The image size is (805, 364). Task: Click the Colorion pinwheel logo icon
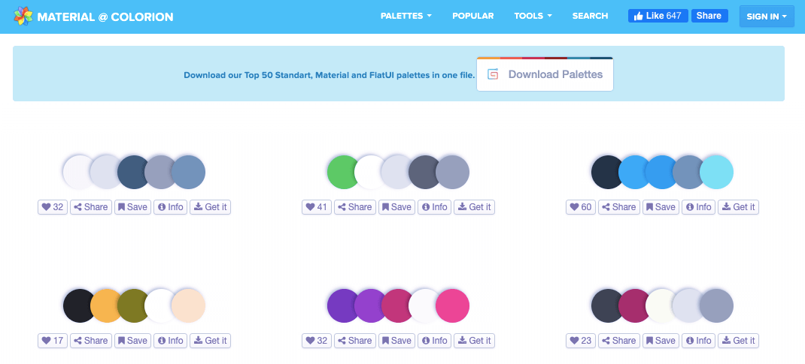click(23, 17)
